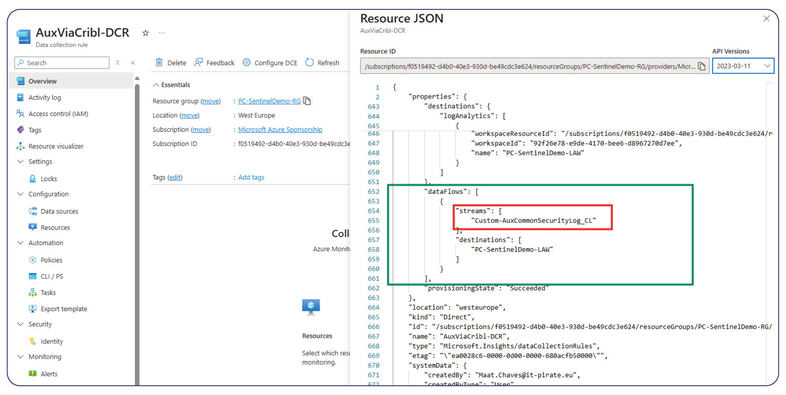Collapse the Automation group chevron
Viewport: 786px width, 395px height.
(x=20, y=243)
